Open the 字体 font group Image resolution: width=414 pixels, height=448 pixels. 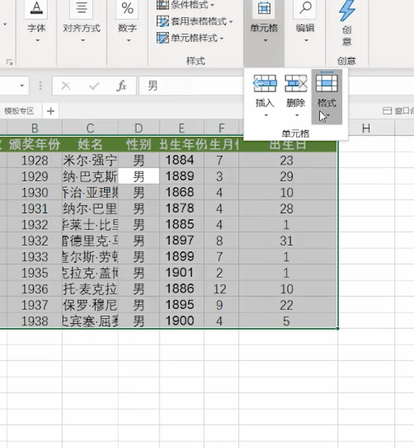coord(37,22)
